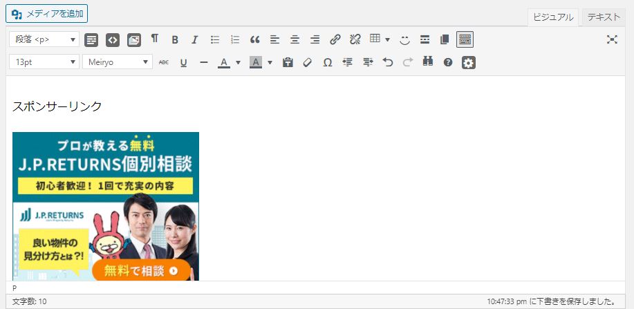Click the dark code brackets icon
Screen dimensions: 634x309
[x=113, y=39]
